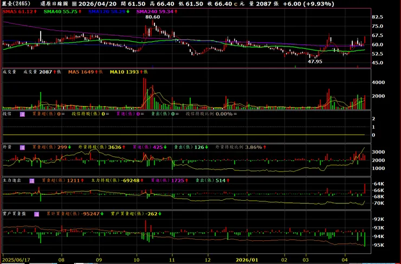Click the 外資持股(張) 3636 value
This screenshot has width=401, height=264.
point(102,147)
